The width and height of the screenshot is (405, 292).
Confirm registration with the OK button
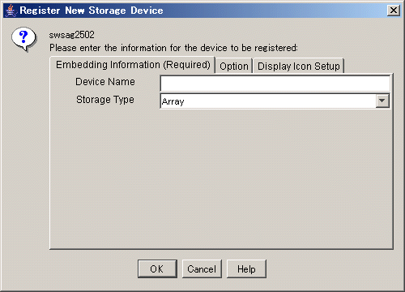[x=157, y=268]
